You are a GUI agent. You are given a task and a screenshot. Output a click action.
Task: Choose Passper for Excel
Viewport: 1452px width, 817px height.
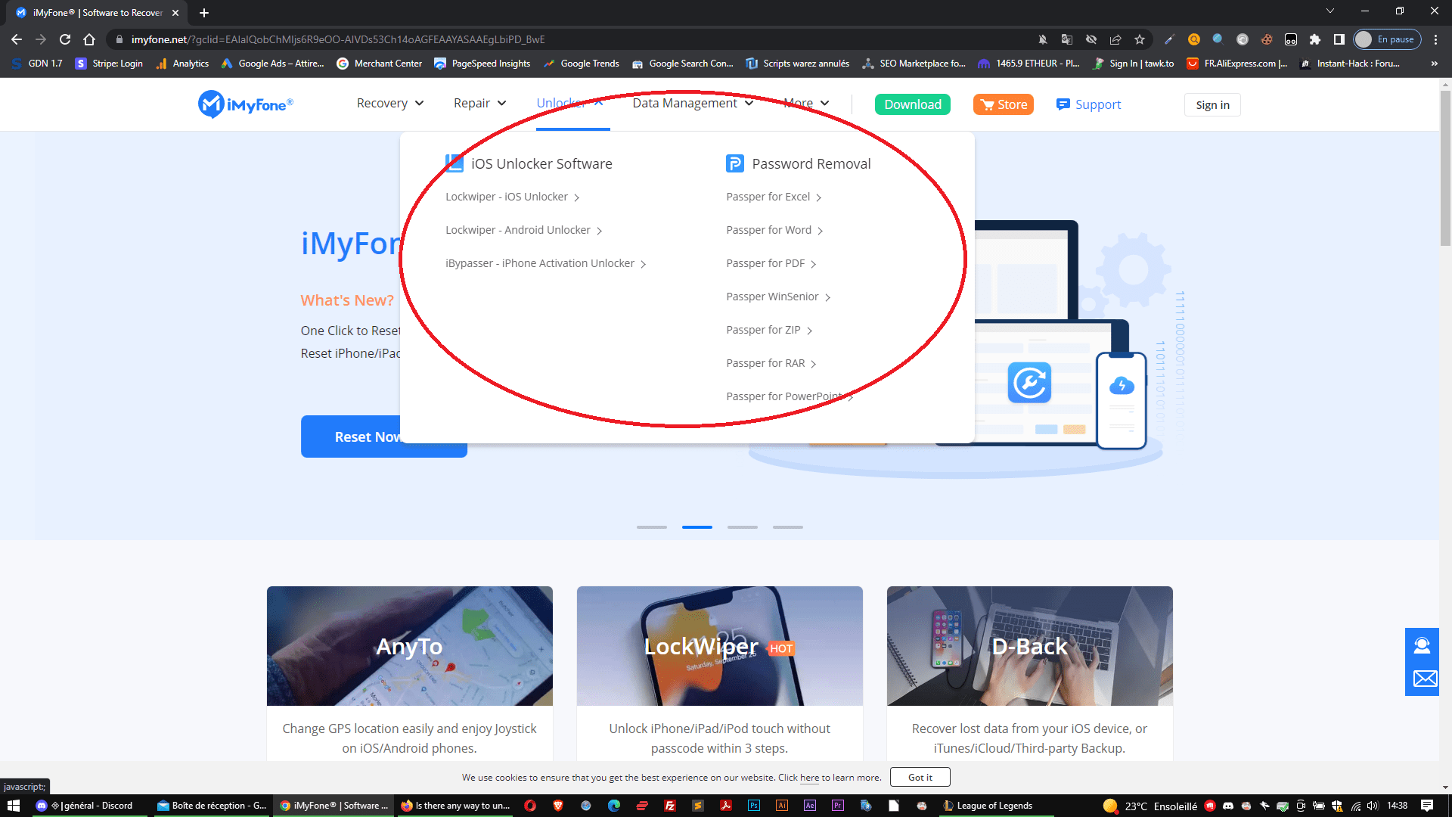tap(774, 197)
